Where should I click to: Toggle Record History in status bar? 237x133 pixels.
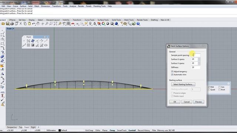[144, 130]
